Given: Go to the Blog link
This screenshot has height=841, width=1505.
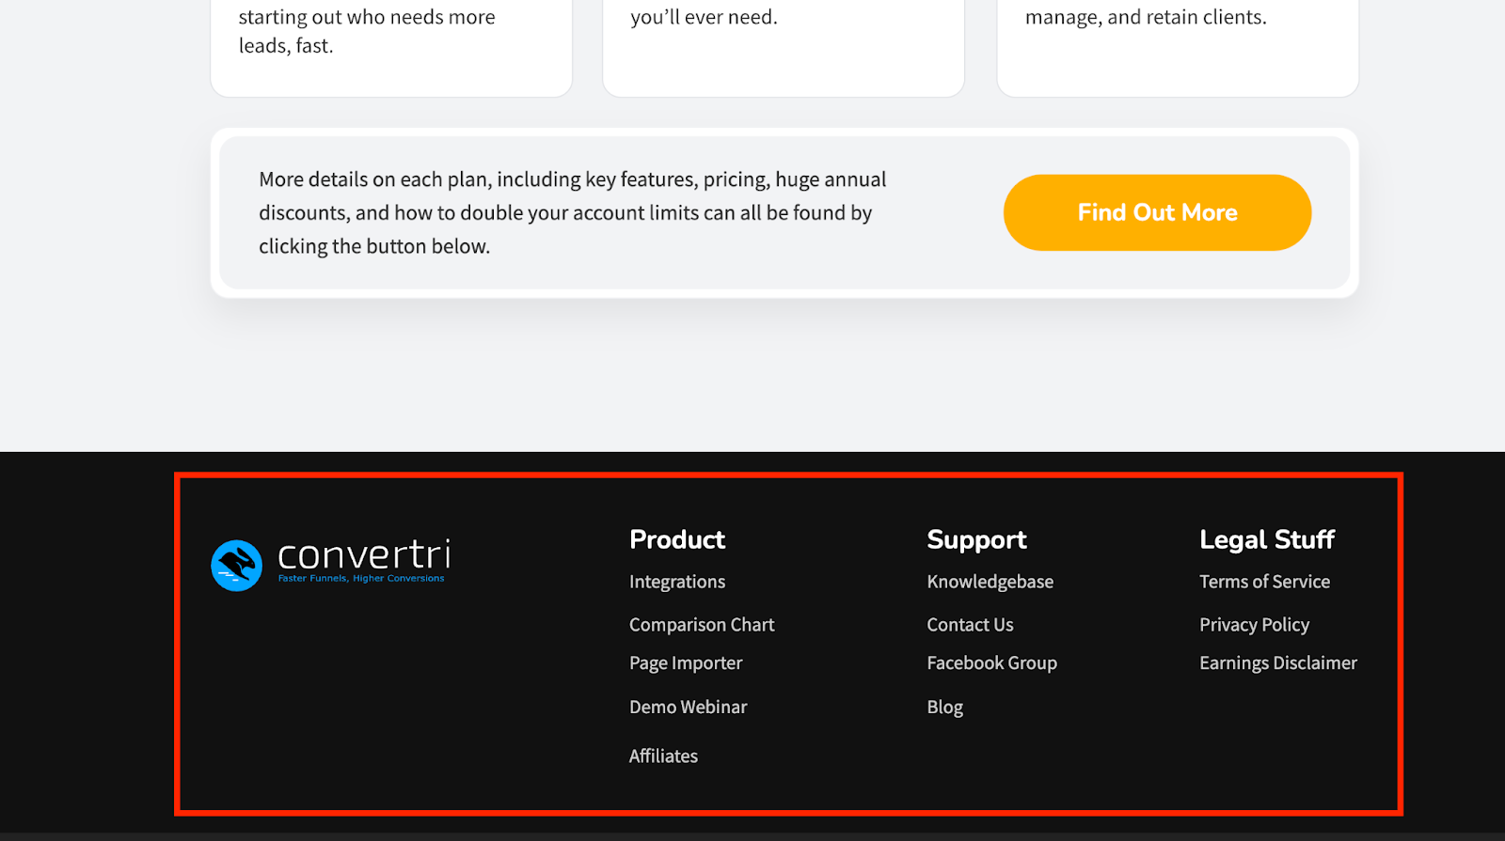Looking at the screenshot, I should [x=944, y=707].
